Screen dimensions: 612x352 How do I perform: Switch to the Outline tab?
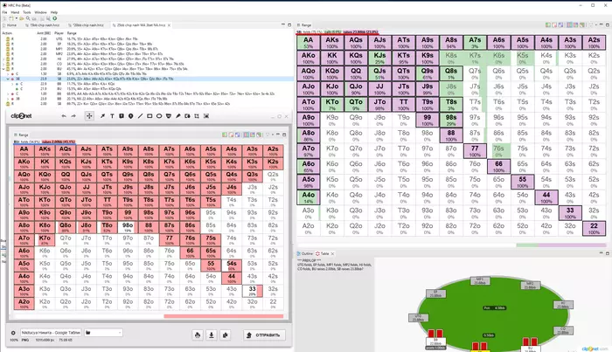[305, 254]
